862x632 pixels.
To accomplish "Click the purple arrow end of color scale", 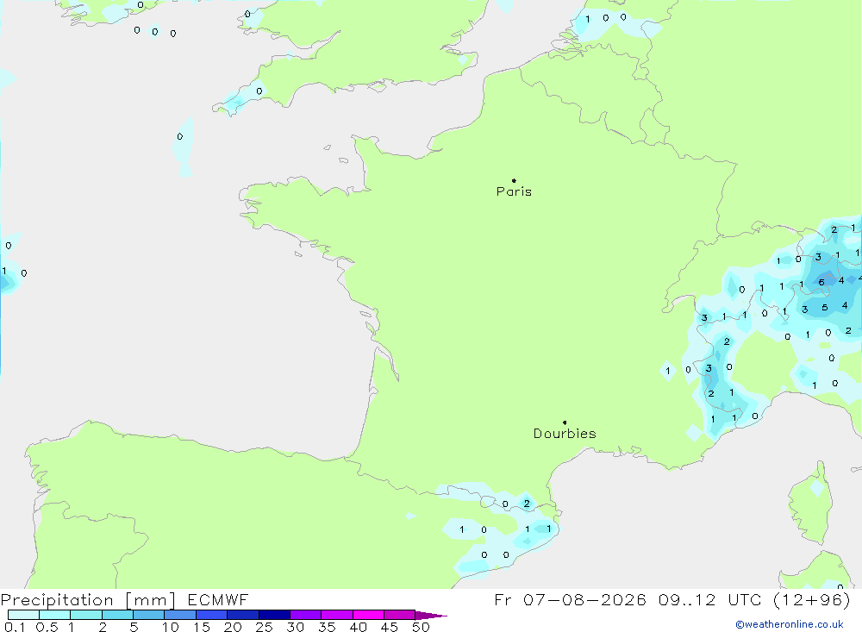I will point(431,616).
